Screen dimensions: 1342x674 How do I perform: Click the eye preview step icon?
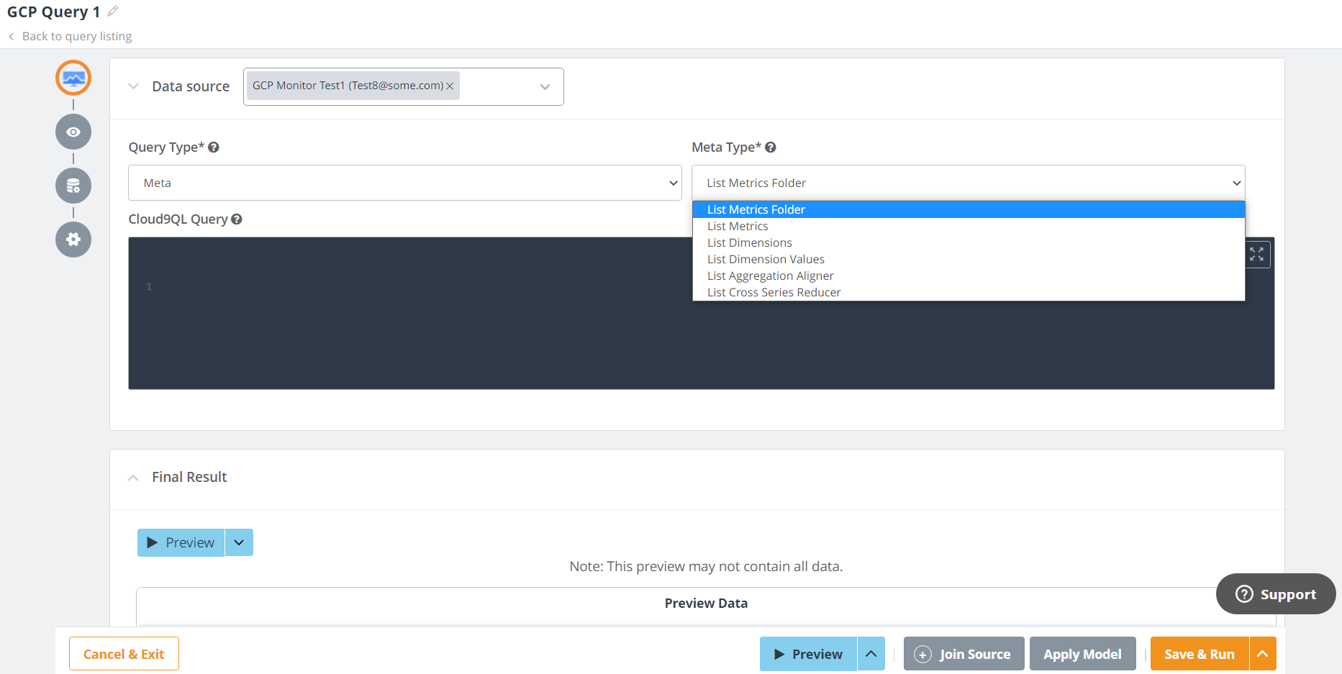point(73,132)
